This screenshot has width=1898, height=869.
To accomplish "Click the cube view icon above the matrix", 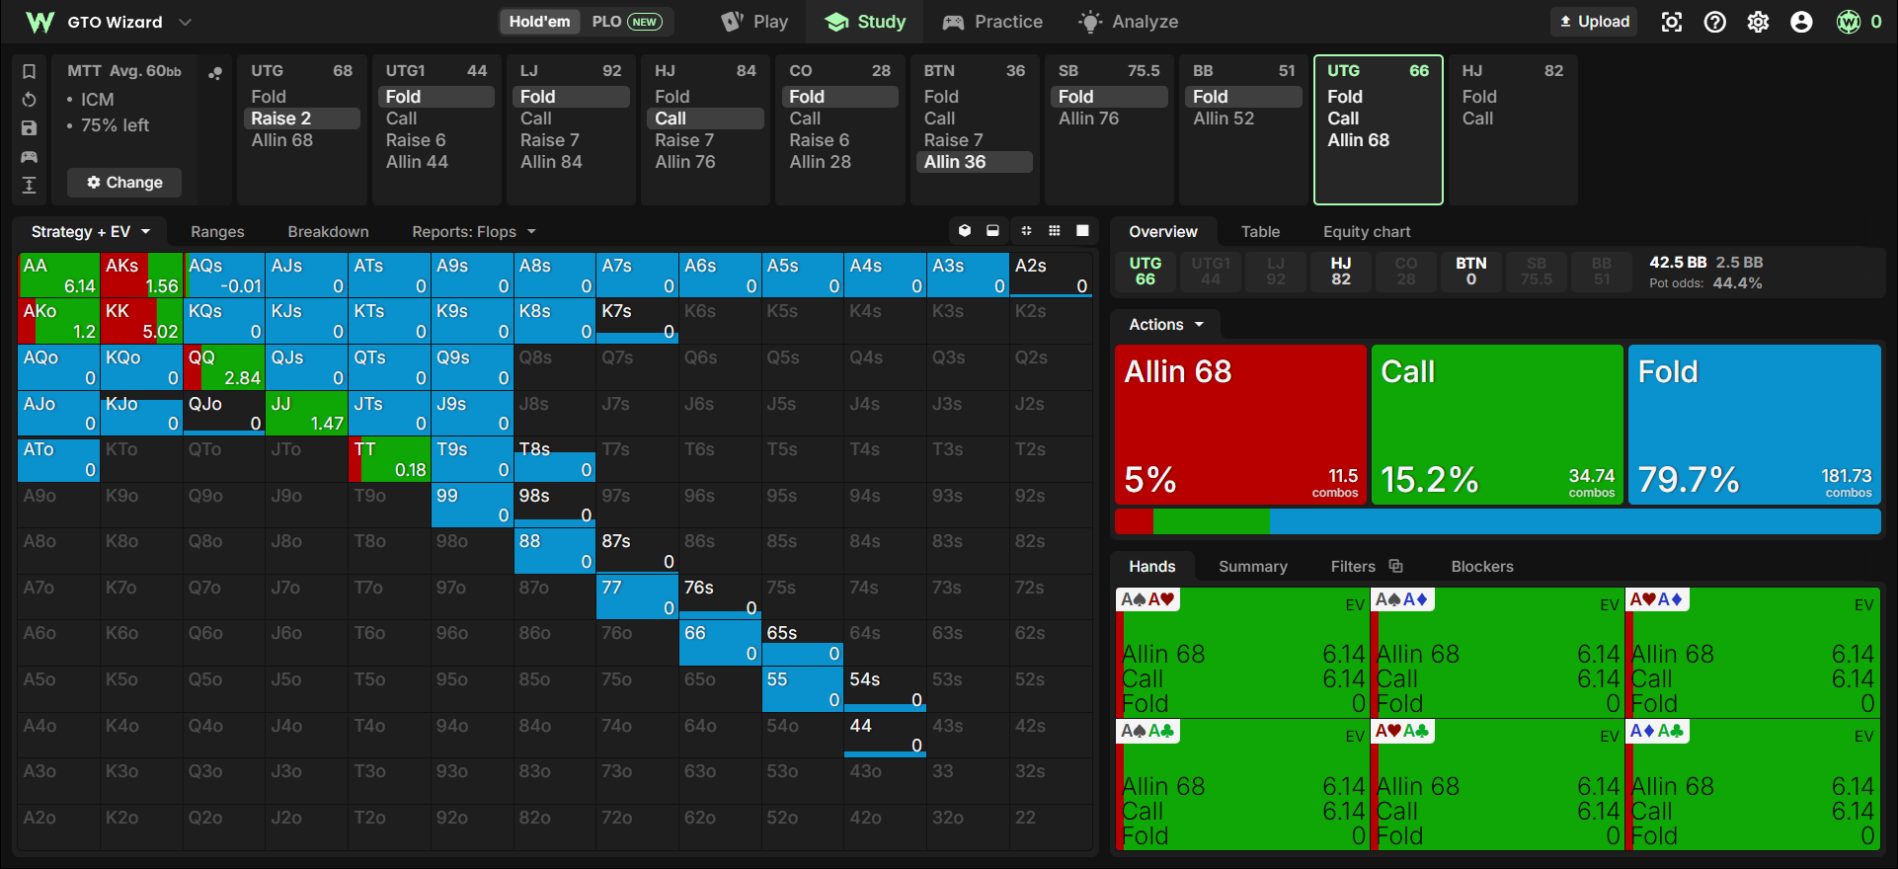I will coord(965,231).
